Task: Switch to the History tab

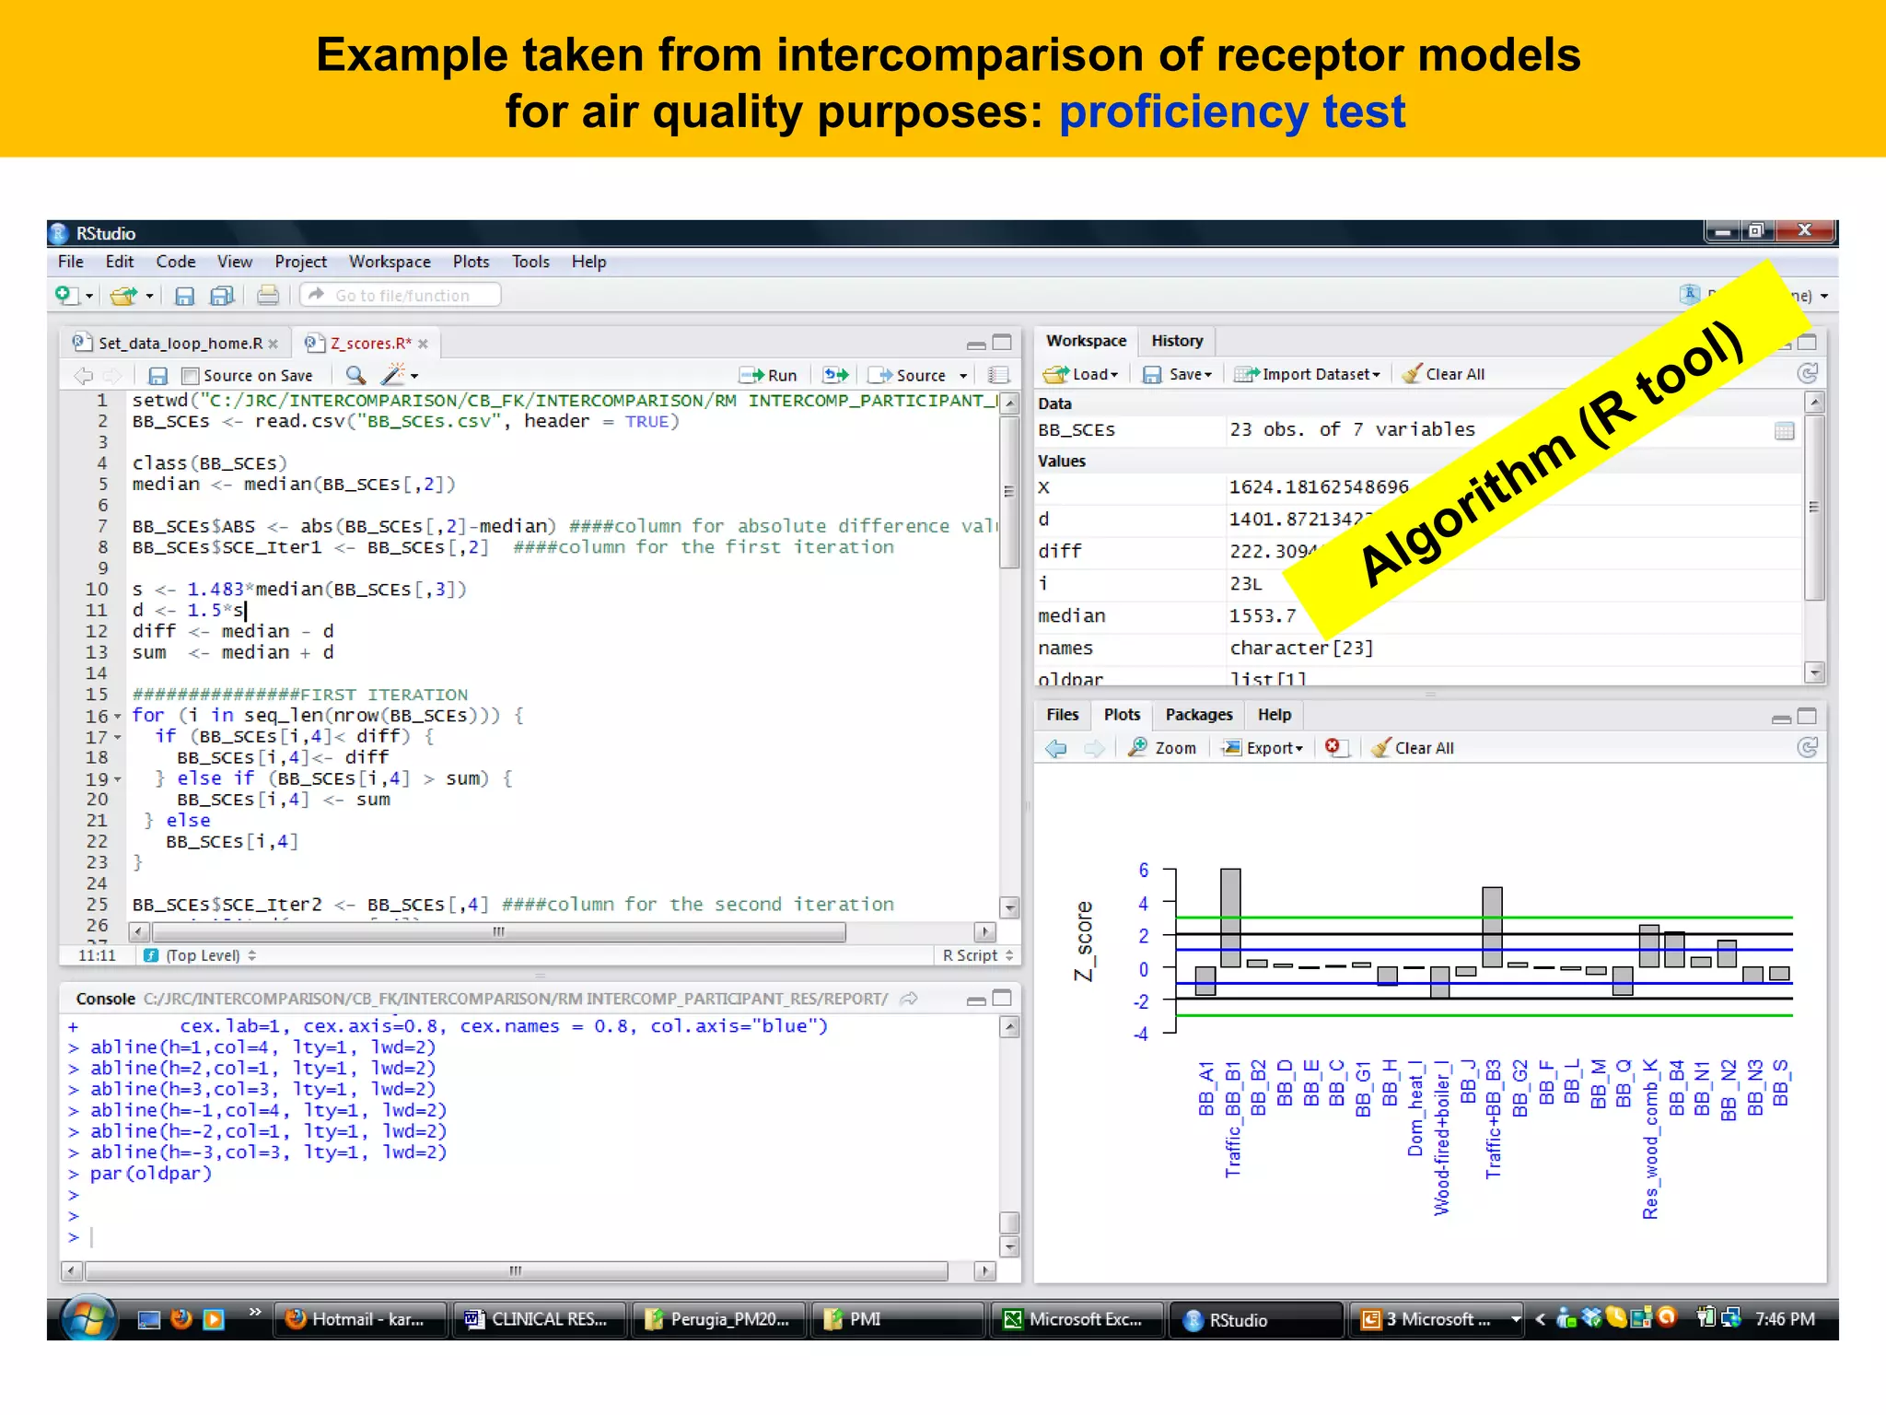Action: coord(1177,341)
